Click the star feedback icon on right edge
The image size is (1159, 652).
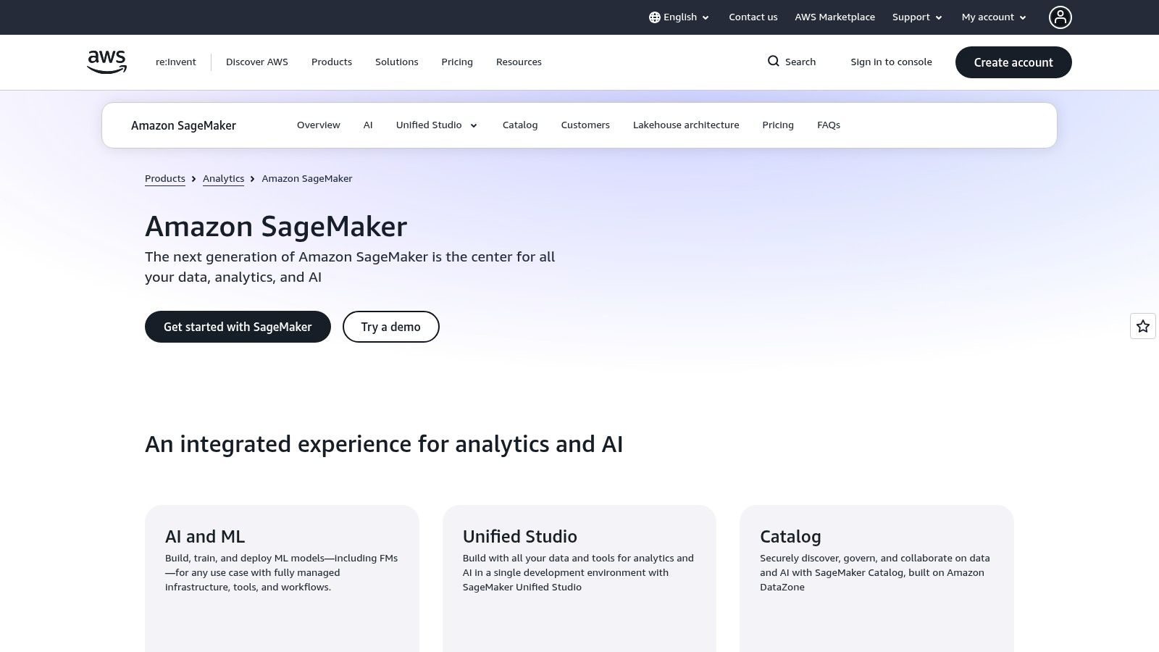point(1143,326)
